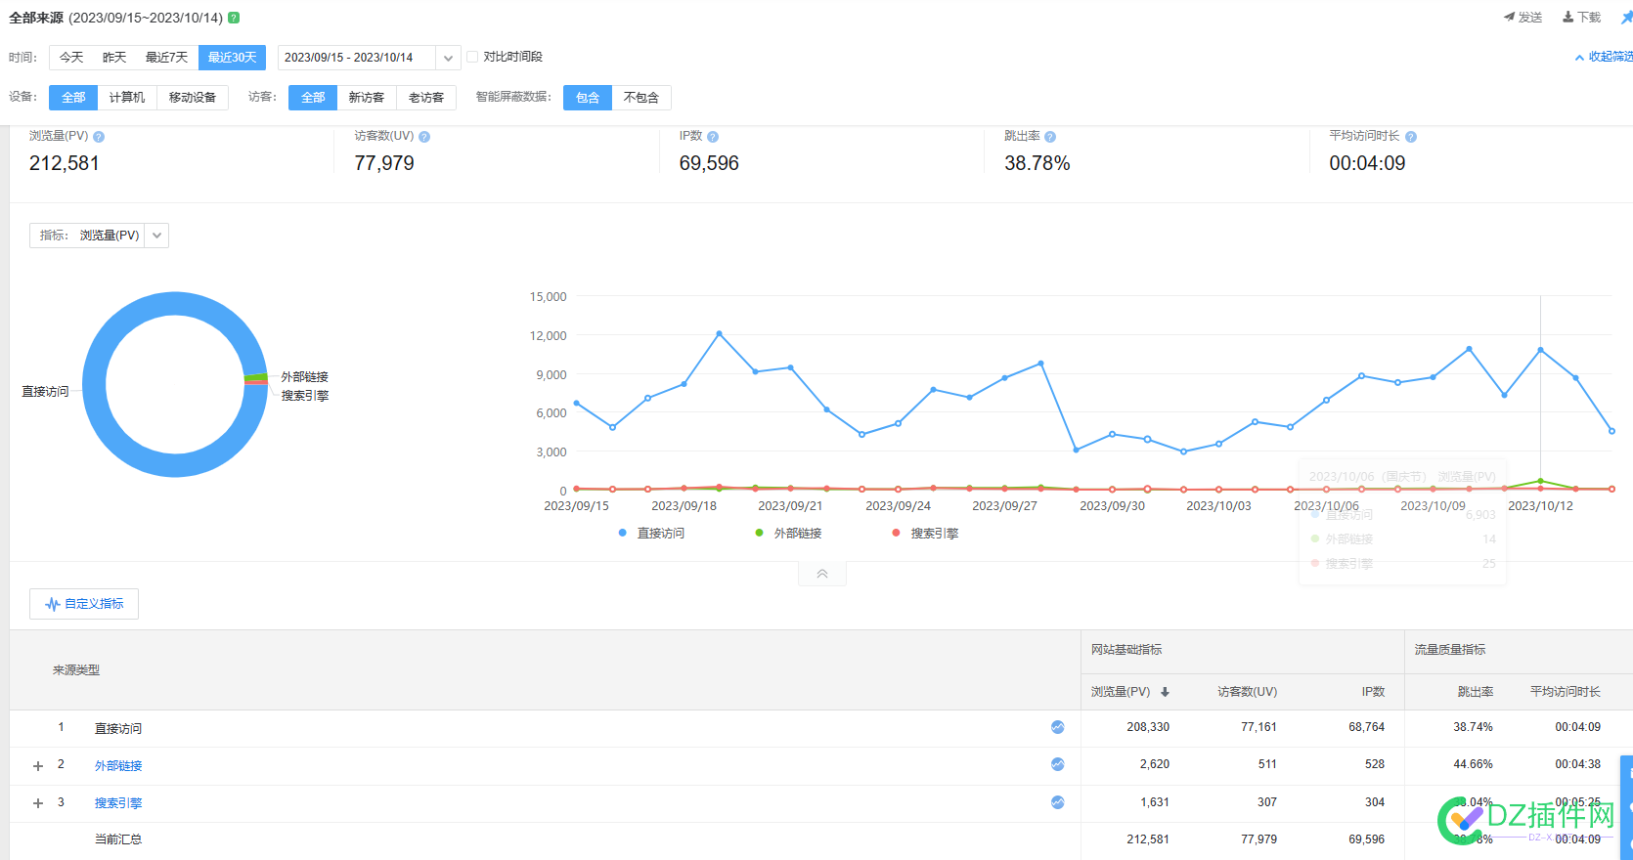Select 老访客 visitor tab
The image size is (1633, 860).
[426, 98]
